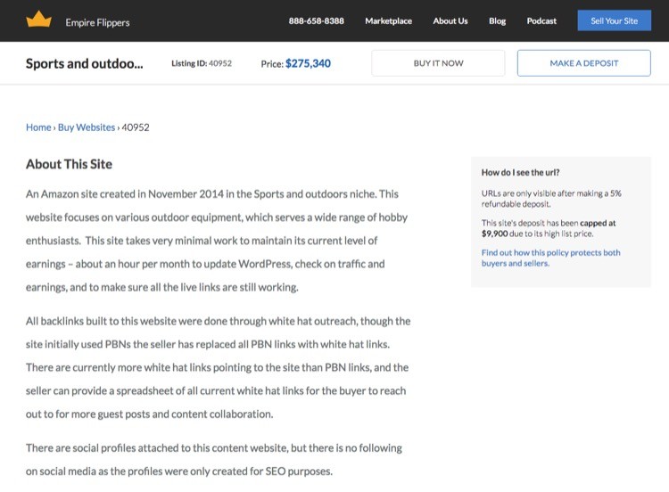Open the Buy Websites breadcrumb link
This screenshot has height=492, width=669.
[87, 127]
